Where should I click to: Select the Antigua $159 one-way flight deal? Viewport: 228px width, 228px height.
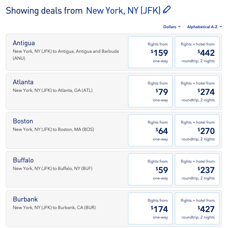tap(150, 52)
